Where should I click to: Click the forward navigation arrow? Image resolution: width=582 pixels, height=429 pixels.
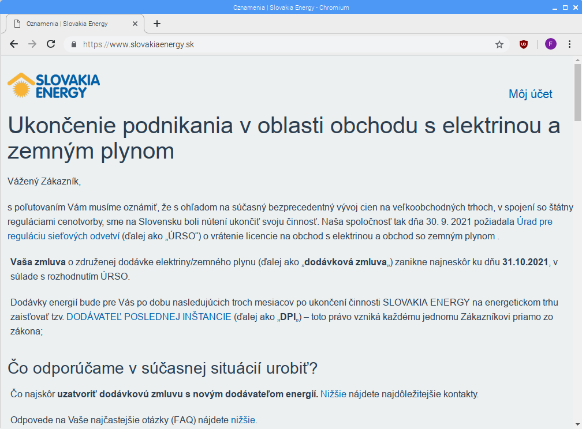[32, 44]
